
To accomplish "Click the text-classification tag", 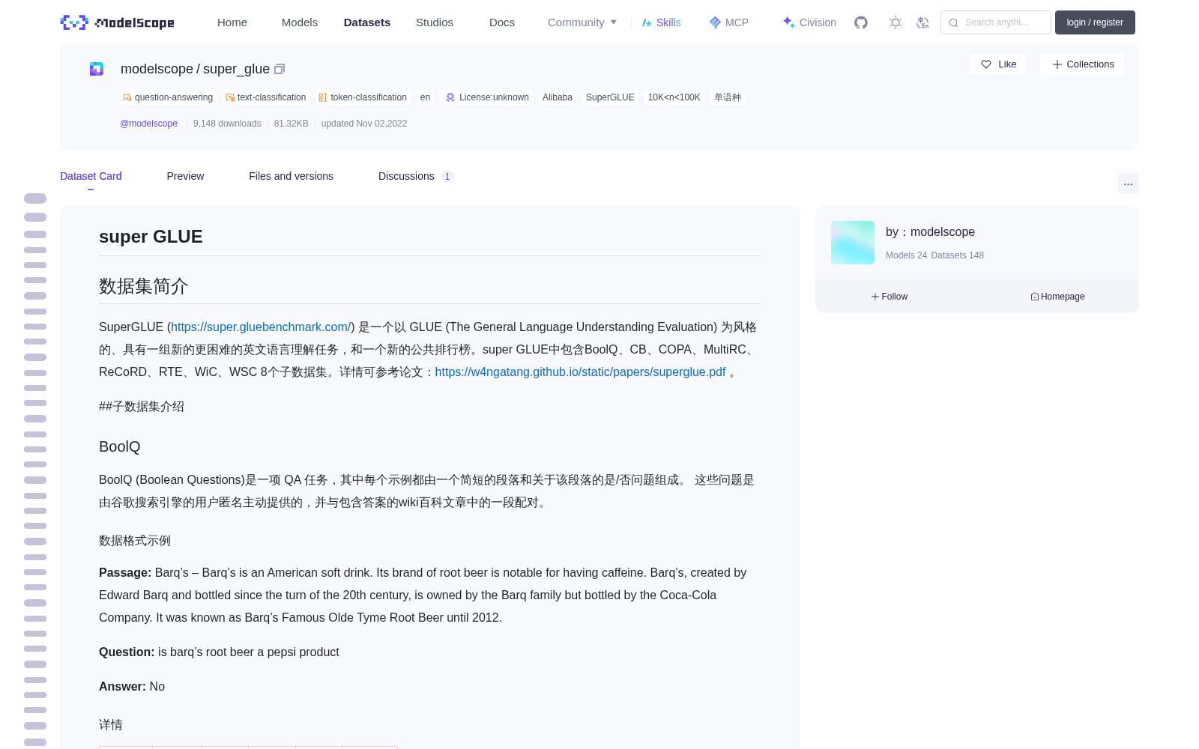I will coord(266,97).
